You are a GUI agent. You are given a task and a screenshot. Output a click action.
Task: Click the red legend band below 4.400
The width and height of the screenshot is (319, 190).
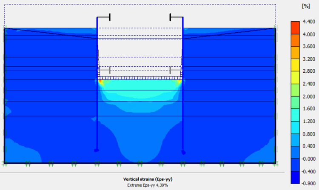point(295,28)
